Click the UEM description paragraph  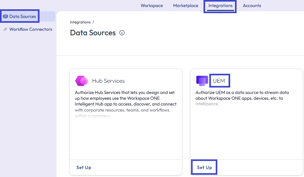click(x=242, y=98)
